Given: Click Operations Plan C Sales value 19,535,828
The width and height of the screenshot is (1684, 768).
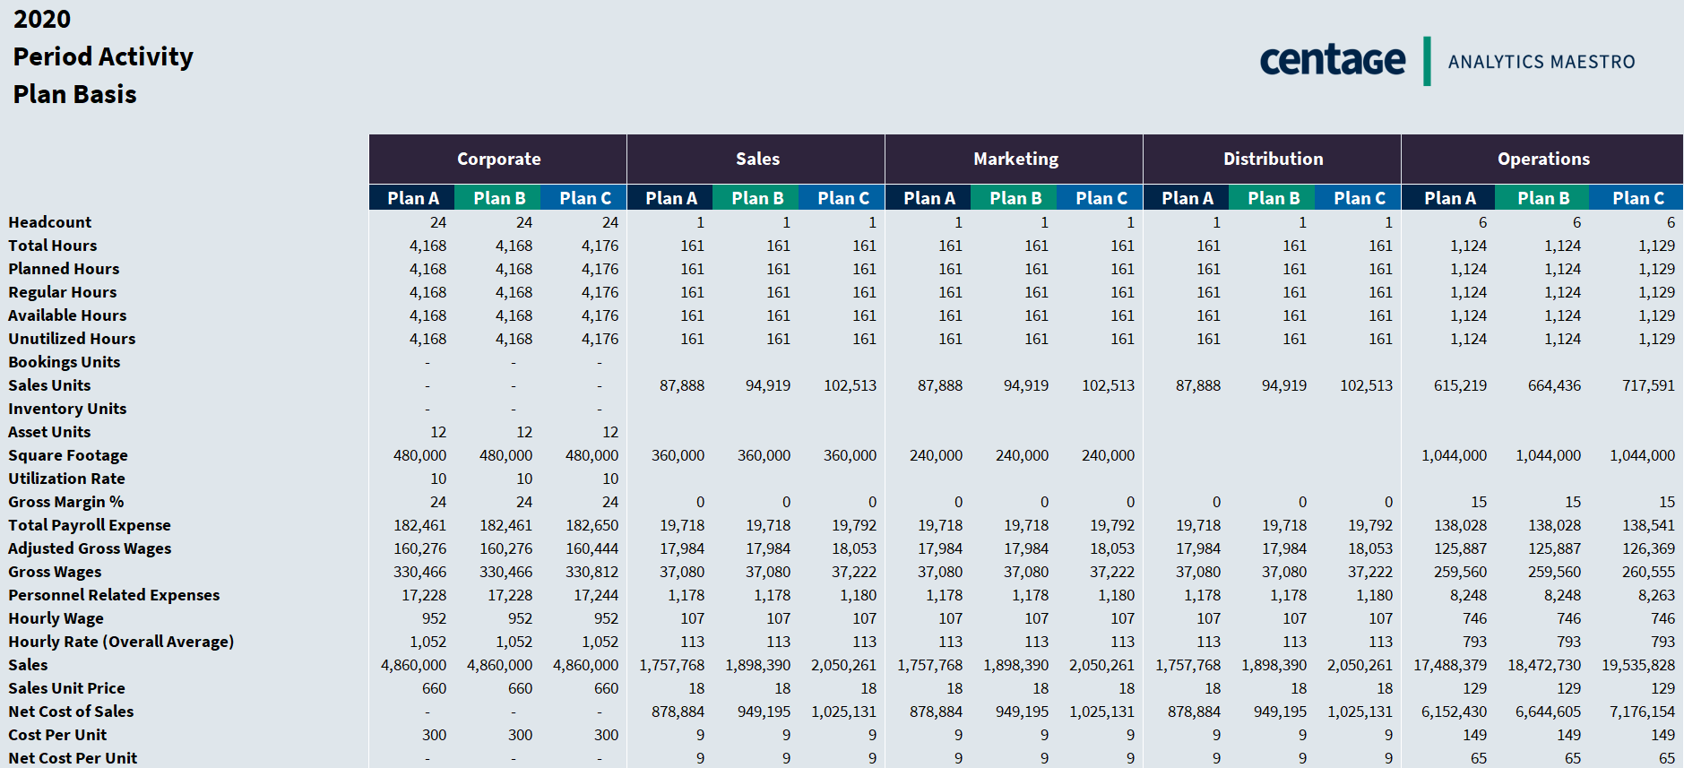Looking at the screenshot, I should coord(1638,665).
